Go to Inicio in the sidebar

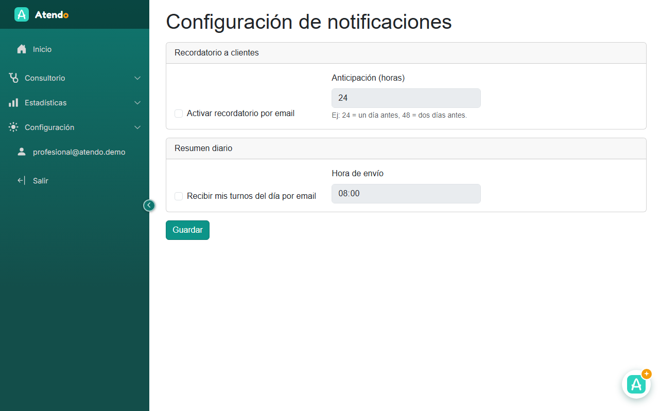point(75,49)
